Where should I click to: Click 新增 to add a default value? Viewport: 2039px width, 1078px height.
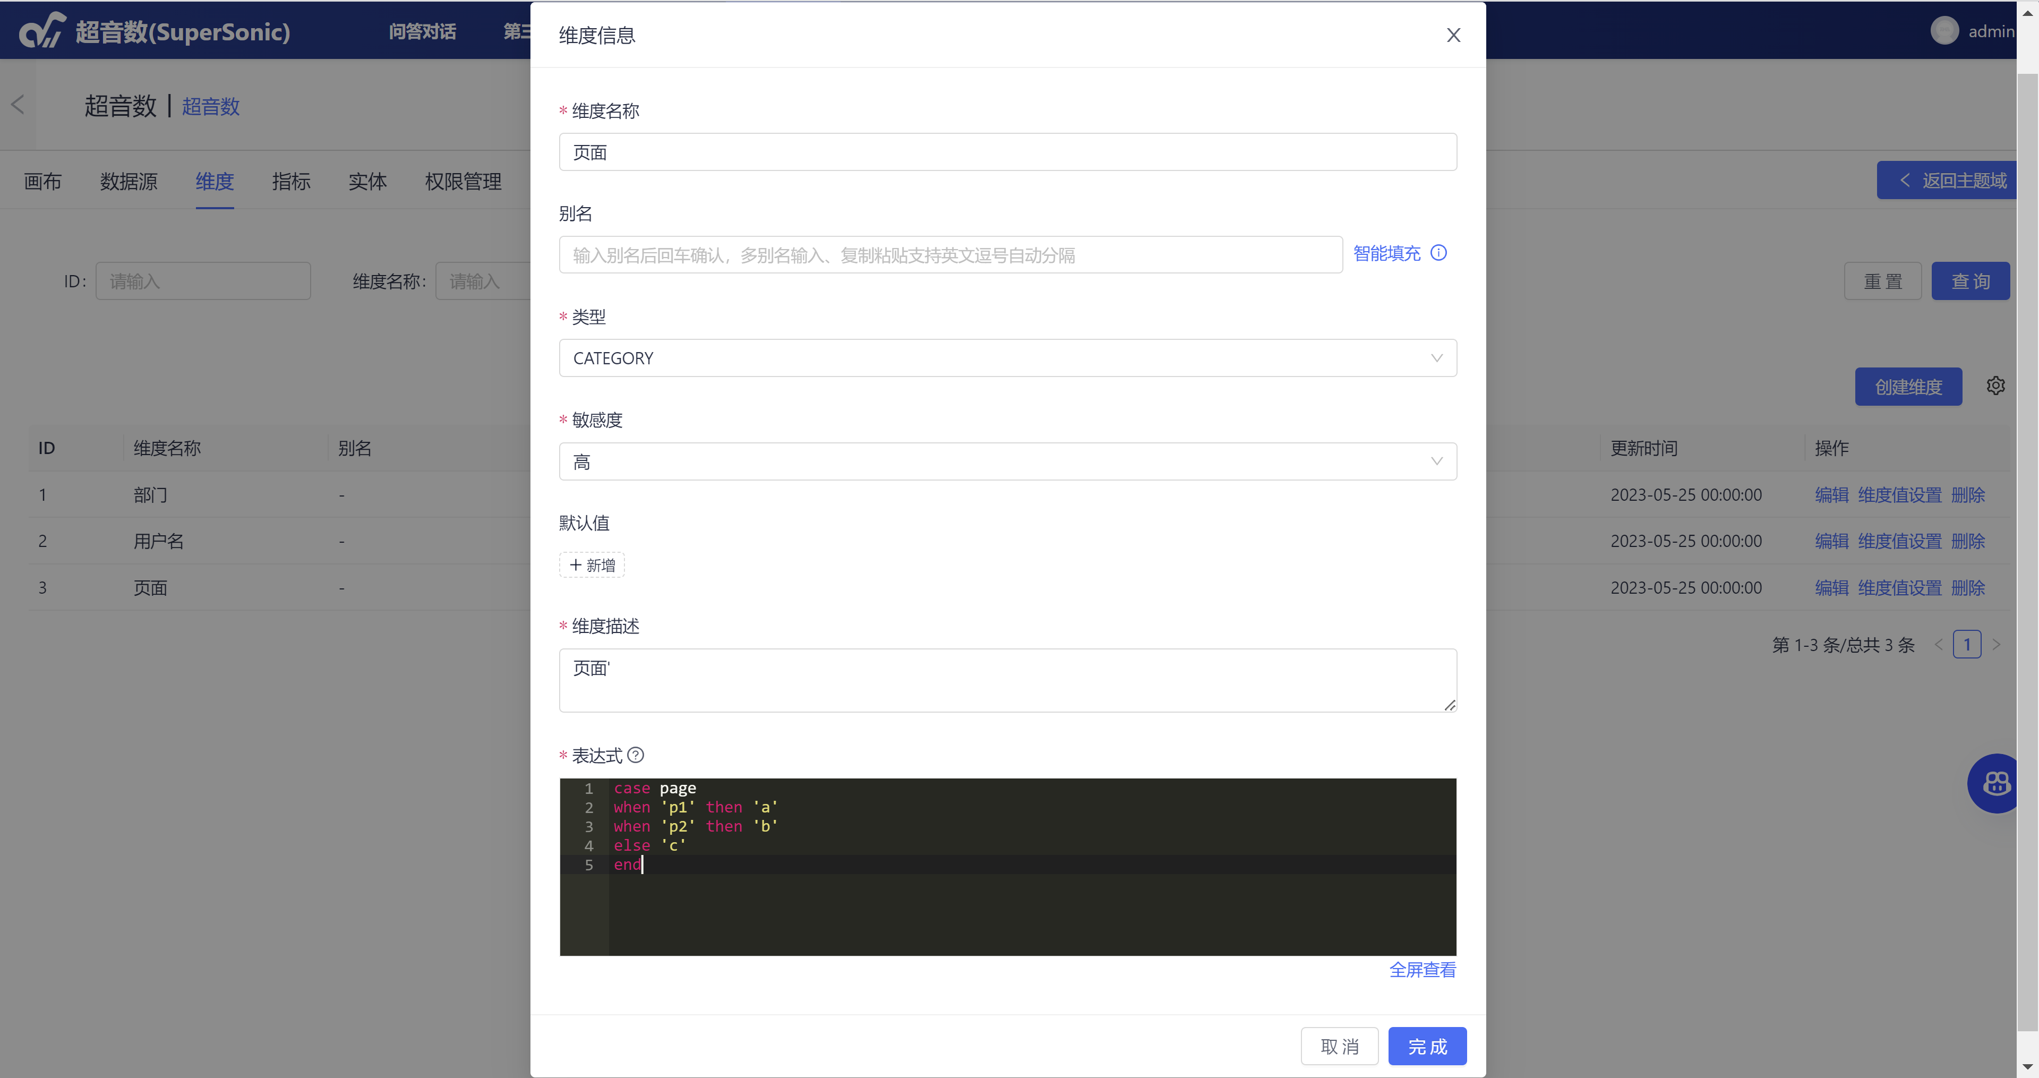(x=592, y=565)
